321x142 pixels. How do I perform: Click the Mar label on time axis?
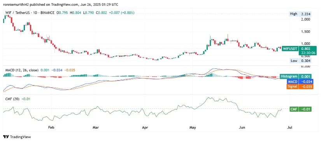tap(96, 128)
